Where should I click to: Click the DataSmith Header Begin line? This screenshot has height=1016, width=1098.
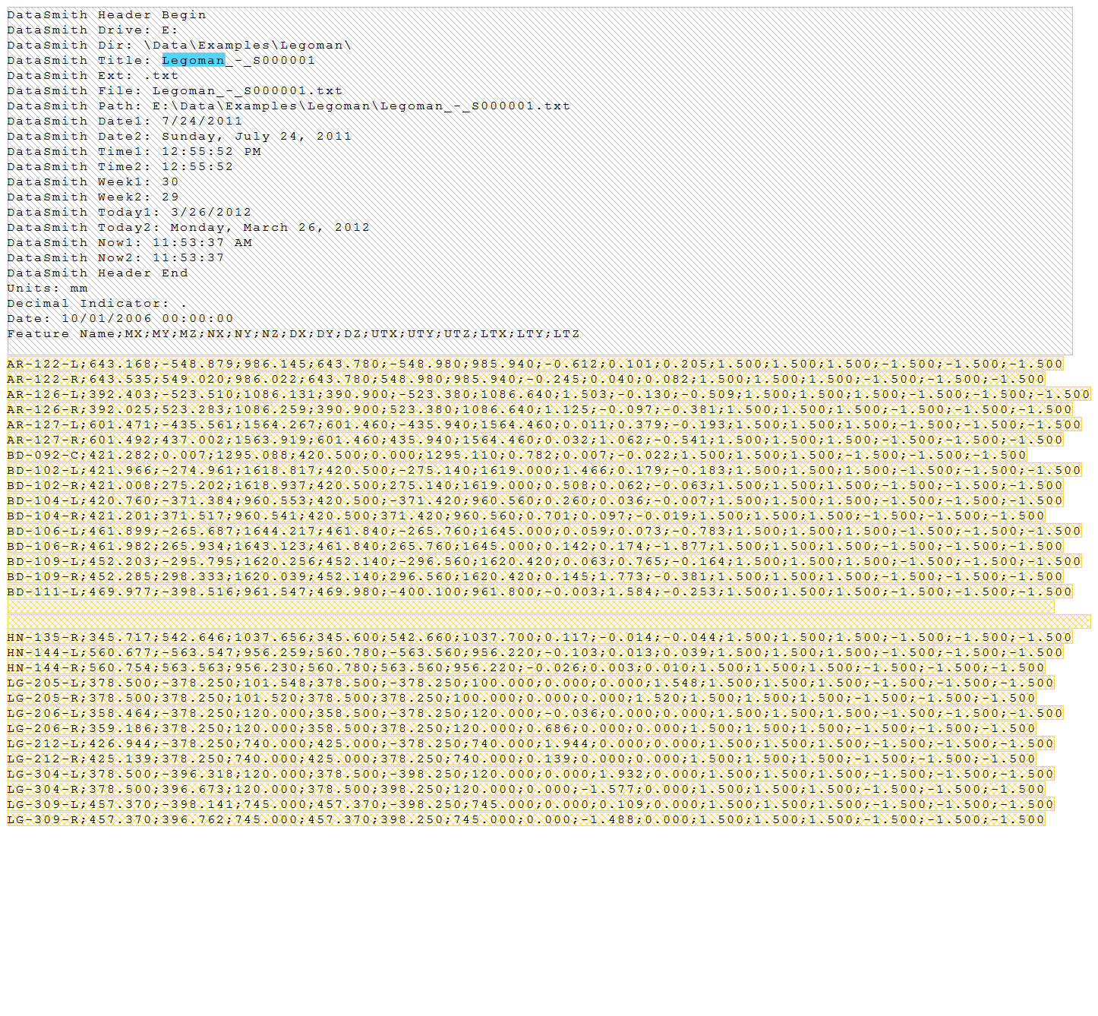[x=106, y=15]
